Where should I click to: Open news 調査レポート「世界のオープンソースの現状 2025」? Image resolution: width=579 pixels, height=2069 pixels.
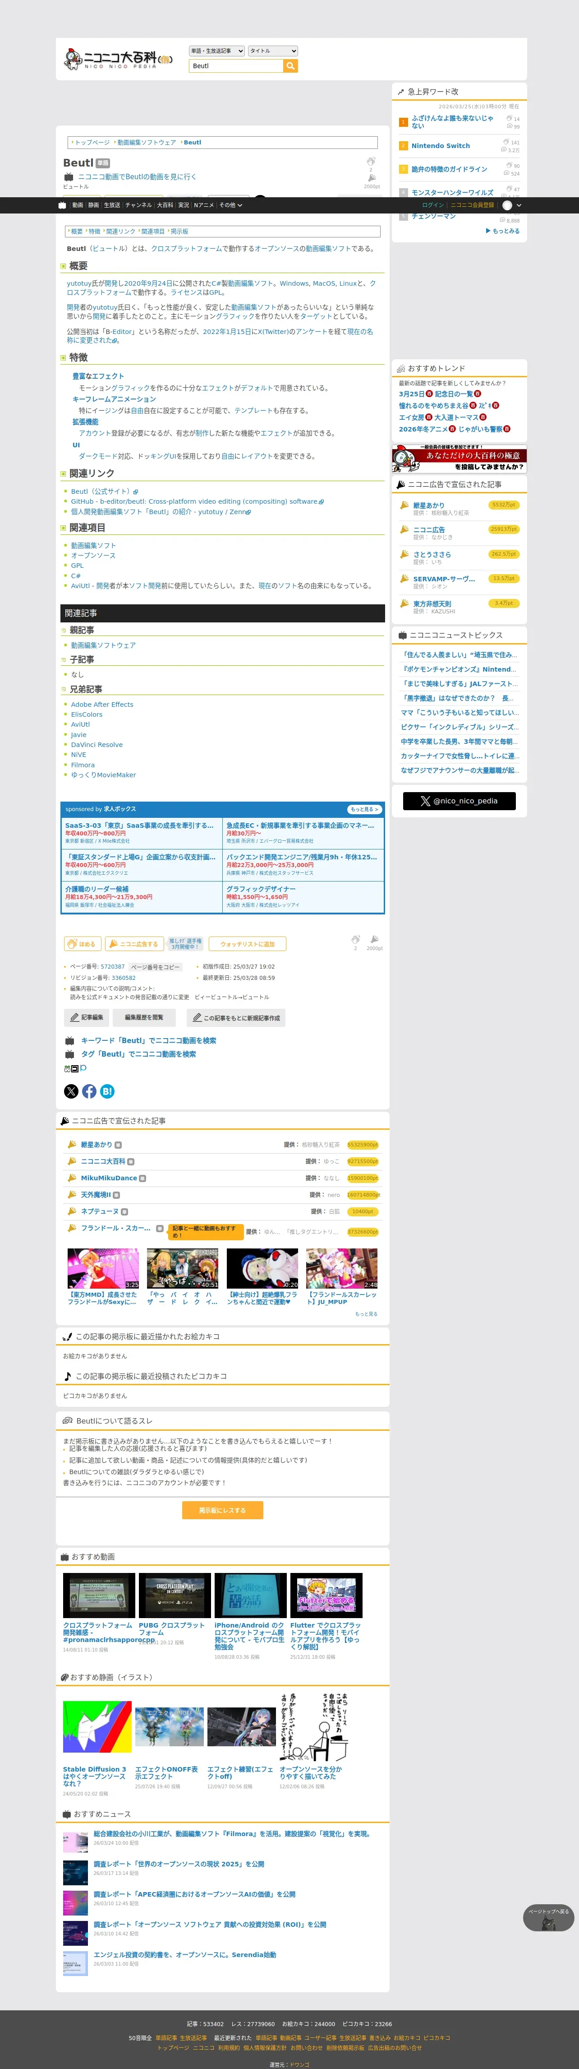179,1864
